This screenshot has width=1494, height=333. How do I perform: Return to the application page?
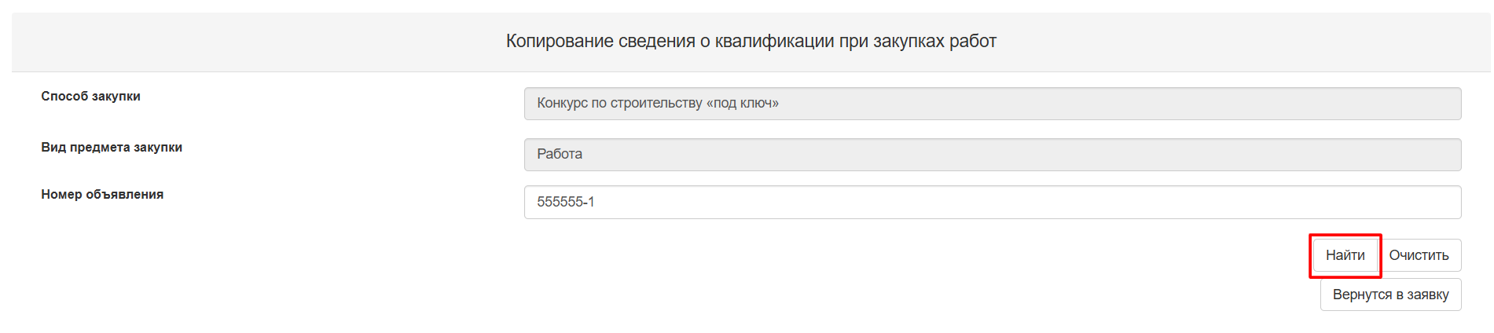1390,295
